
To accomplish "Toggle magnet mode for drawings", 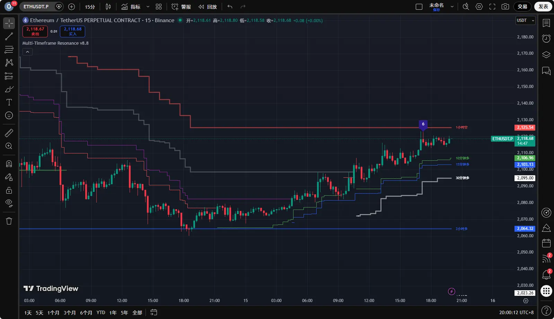I will 9,163.
